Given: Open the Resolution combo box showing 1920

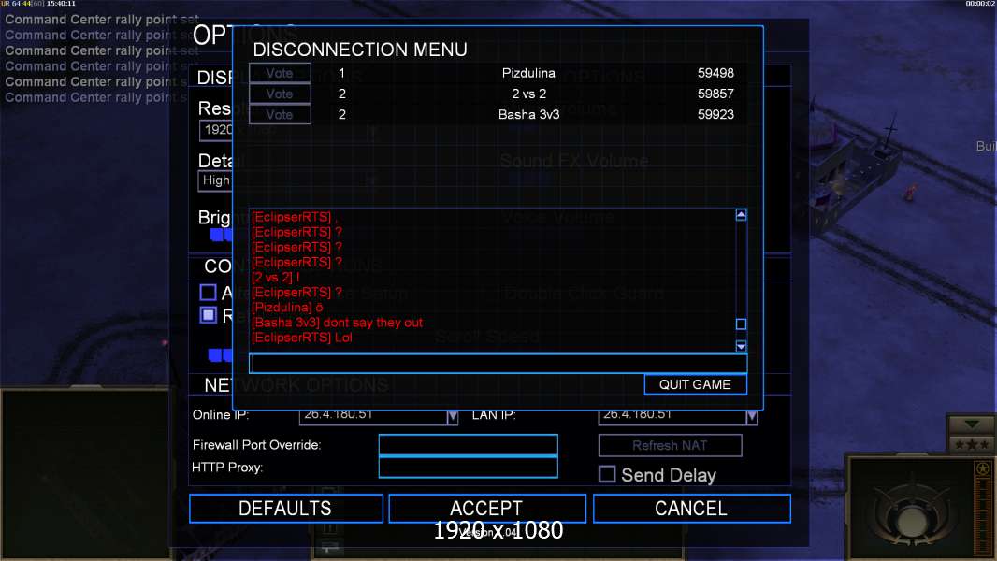Looking at the screenshot, I should tap(216, 130).
